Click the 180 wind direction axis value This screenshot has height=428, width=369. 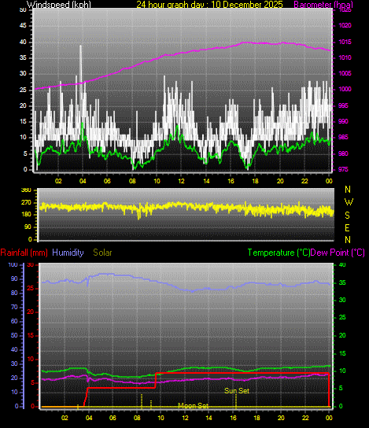(x=26, y=215)
